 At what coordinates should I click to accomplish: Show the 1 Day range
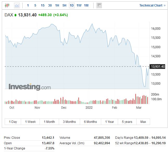tap(13, 122)
